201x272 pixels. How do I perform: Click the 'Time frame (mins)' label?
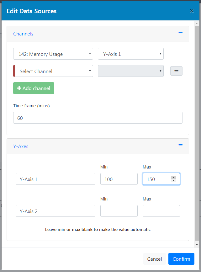pyautogui.click(x=31, y=106)
